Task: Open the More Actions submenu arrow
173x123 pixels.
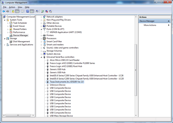Action: tap(169, 25)
